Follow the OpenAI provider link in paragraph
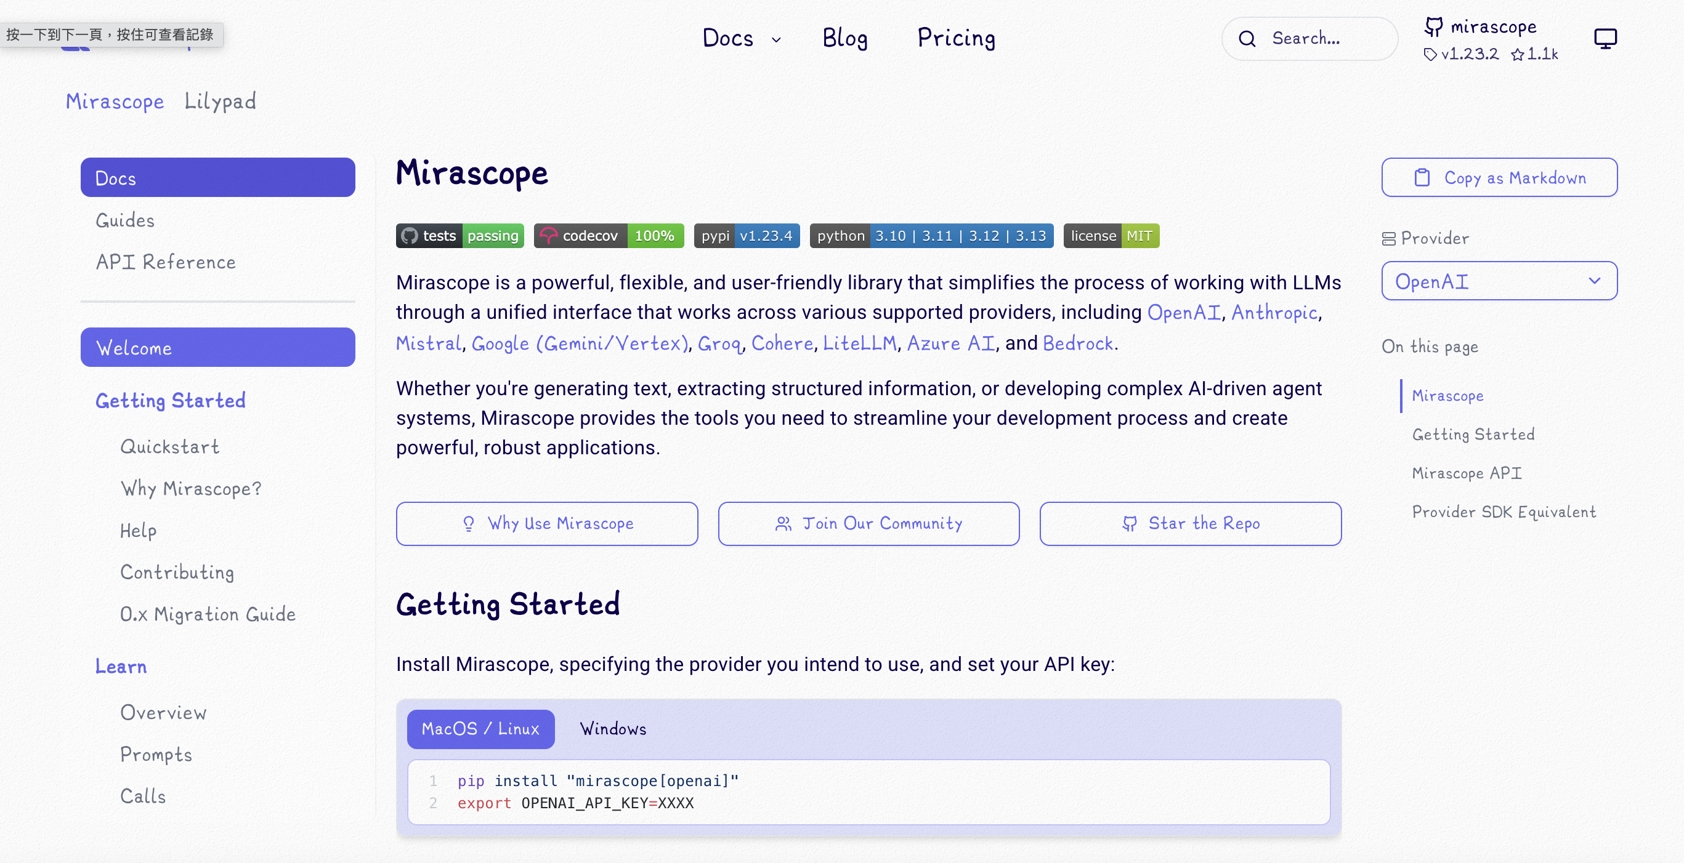1684x863 pixels. 1183,313
